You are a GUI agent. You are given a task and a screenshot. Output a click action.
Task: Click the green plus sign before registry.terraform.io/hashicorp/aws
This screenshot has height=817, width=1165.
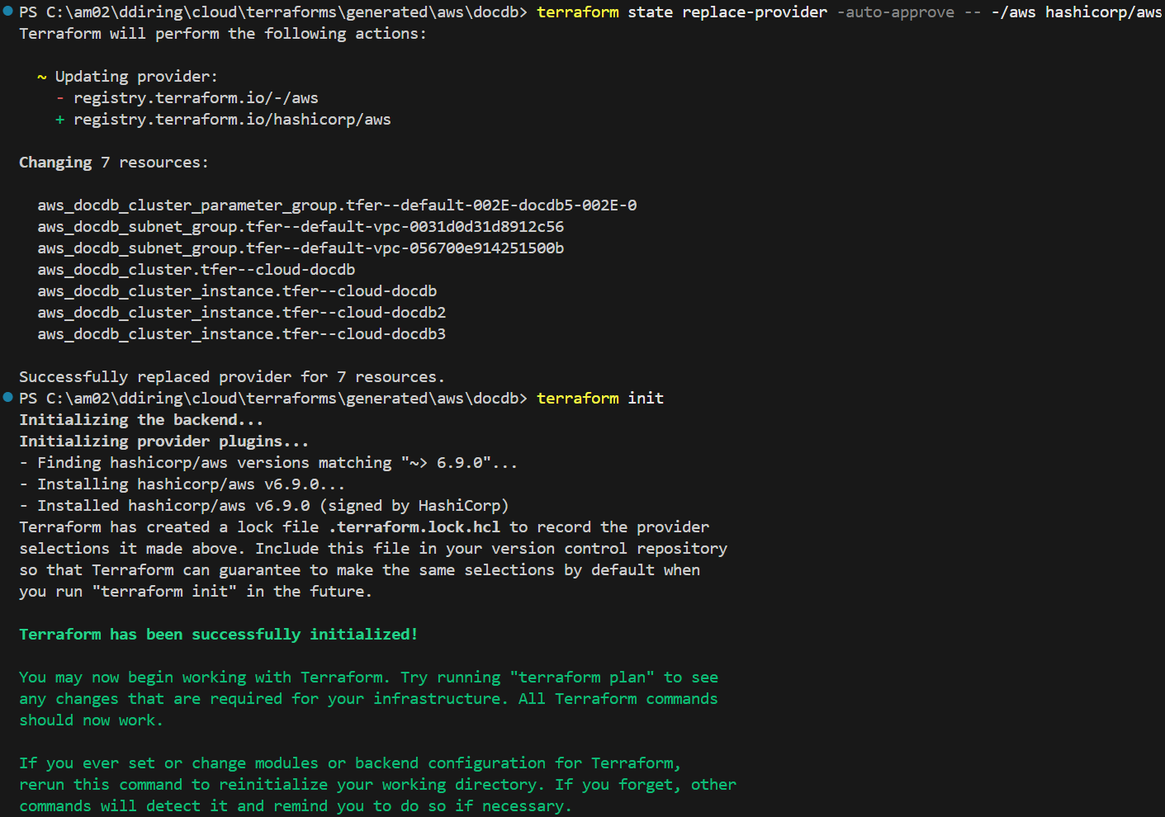60,120
